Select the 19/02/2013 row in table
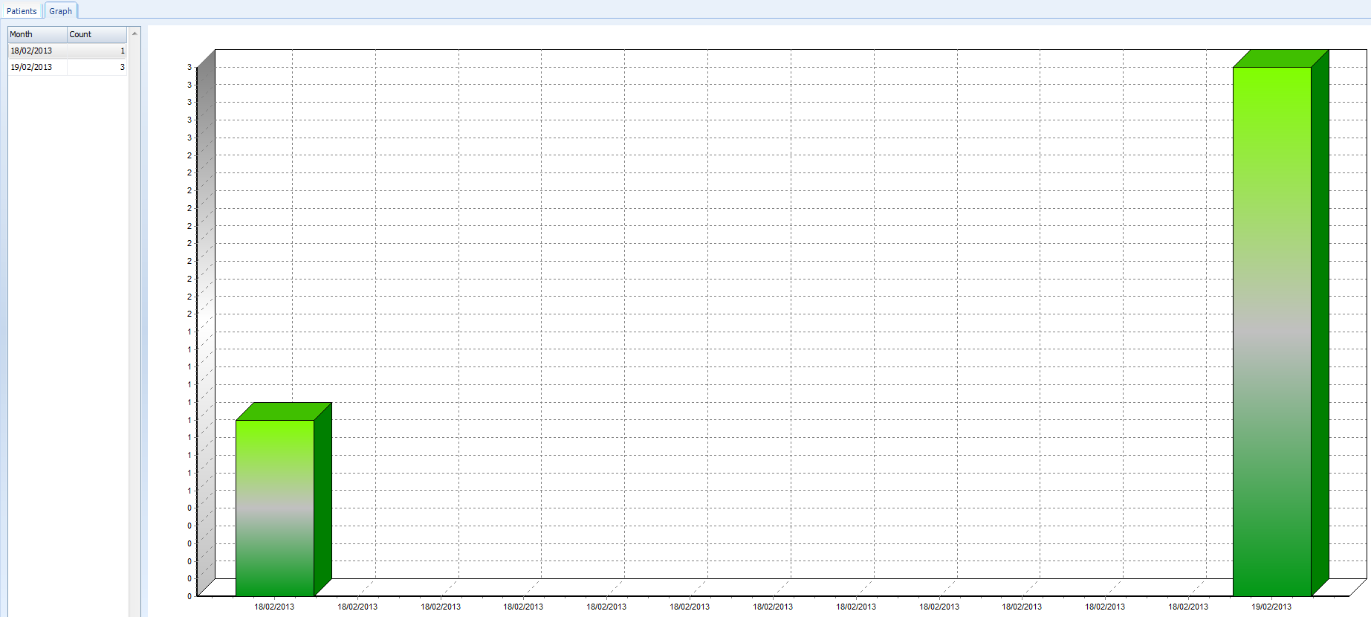This screenshot has height=617, width=1371. [x=68, y=67]
